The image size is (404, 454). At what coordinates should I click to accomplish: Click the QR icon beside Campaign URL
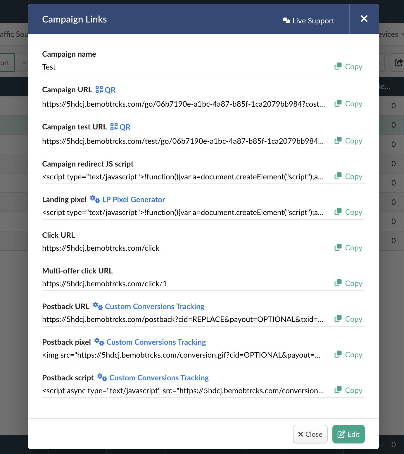point(99,90)
